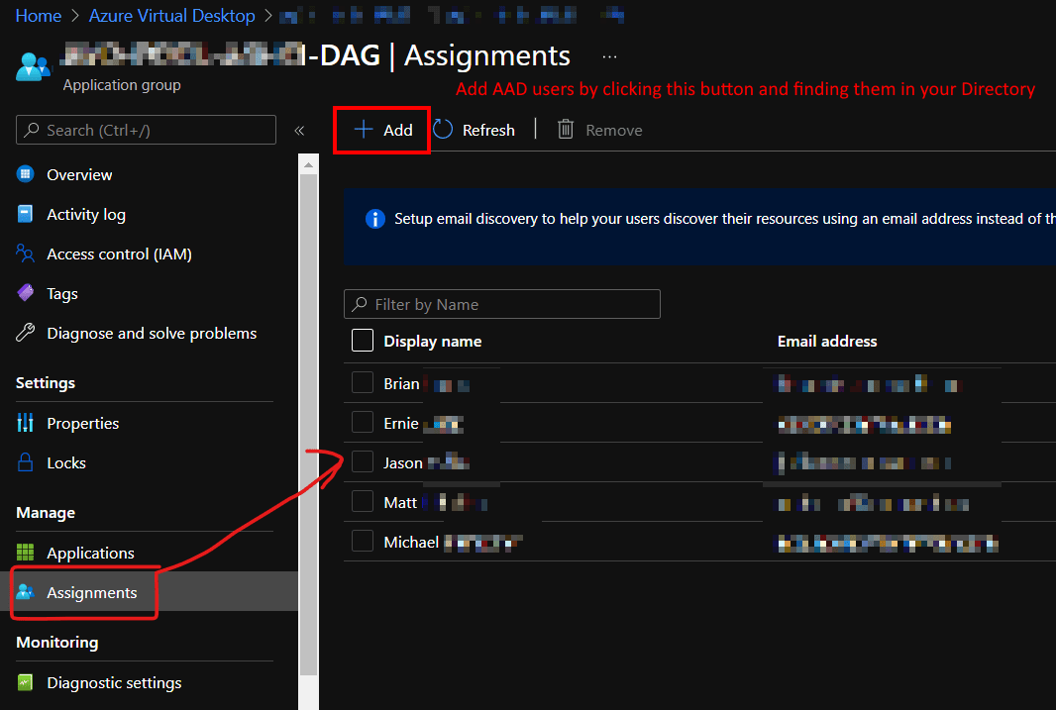
Task: Go to Applications under Manage
Action: click(x=91, y=554)
